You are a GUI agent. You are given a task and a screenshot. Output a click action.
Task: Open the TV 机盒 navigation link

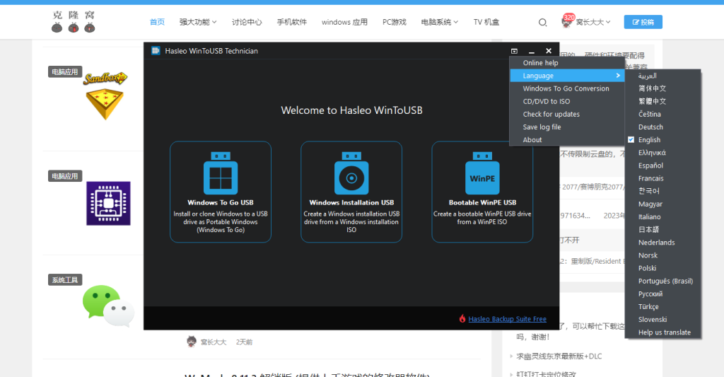pos(486,22)
